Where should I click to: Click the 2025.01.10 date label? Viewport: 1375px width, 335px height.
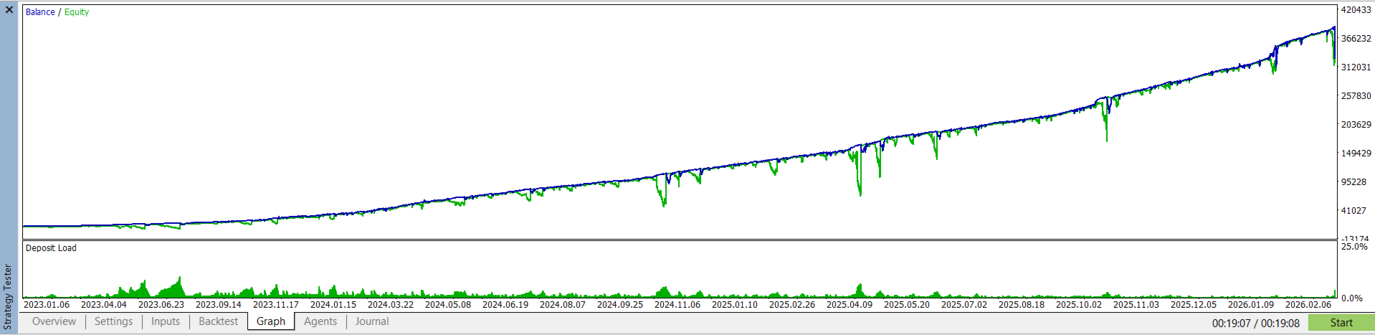click(x=735, y=305)
